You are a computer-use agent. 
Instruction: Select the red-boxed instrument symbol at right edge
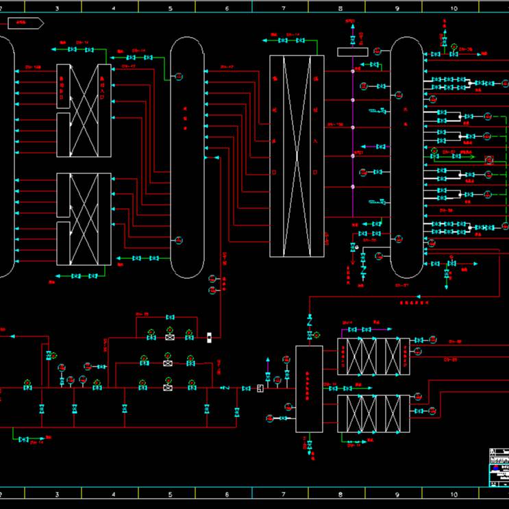pyautogui.click(x=489, y=160)
